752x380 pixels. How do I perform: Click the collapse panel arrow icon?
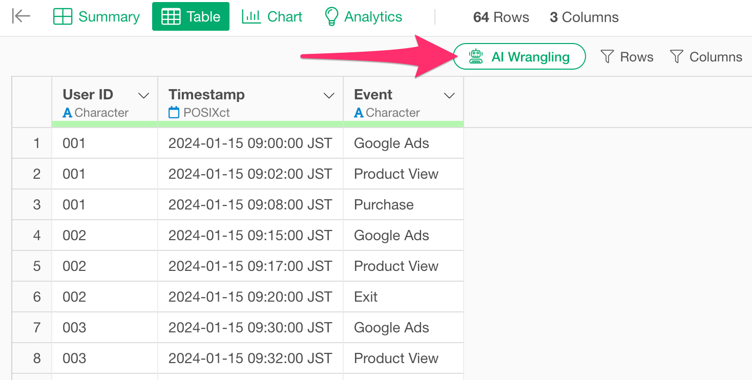coord(21,16)
